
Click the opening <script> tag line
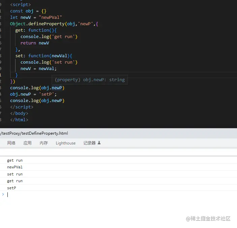[21, 5]
